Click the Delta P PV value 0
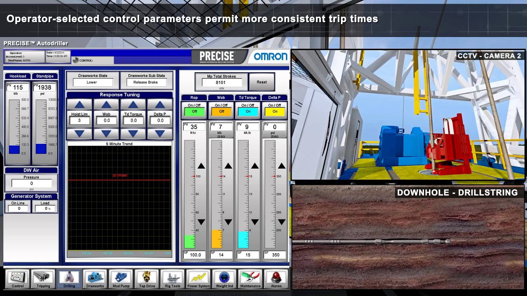527x296 pixels. 275,127
